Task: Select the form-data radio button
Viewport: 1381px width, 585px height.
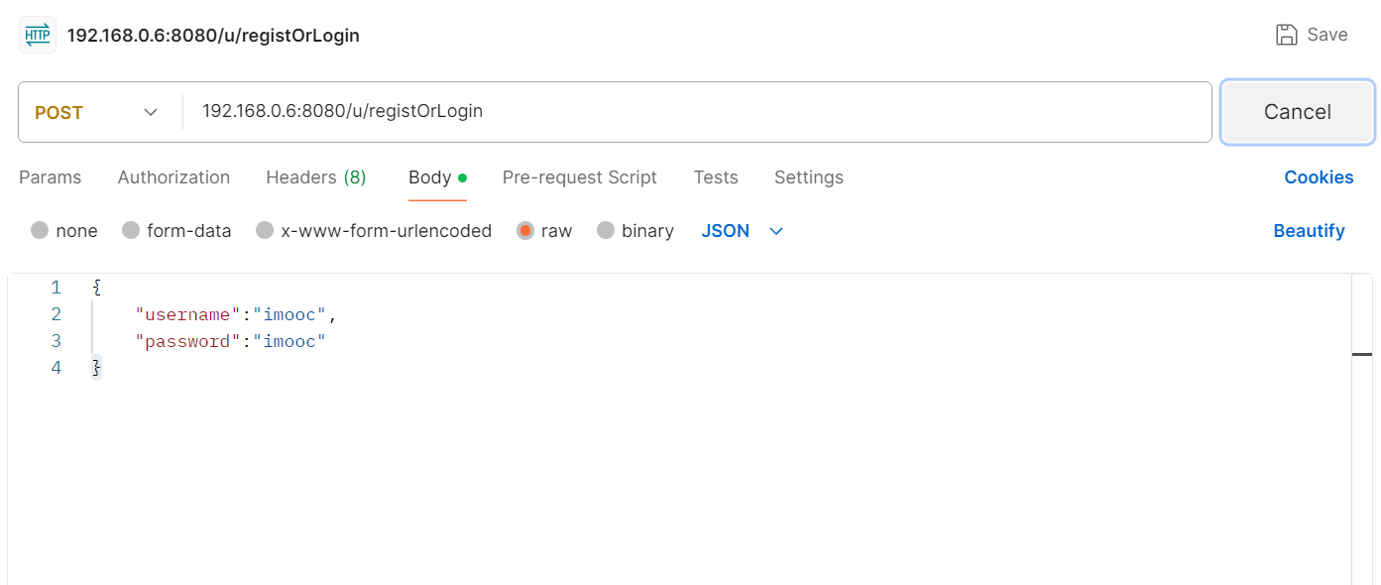Action: [x=131, y=231]
